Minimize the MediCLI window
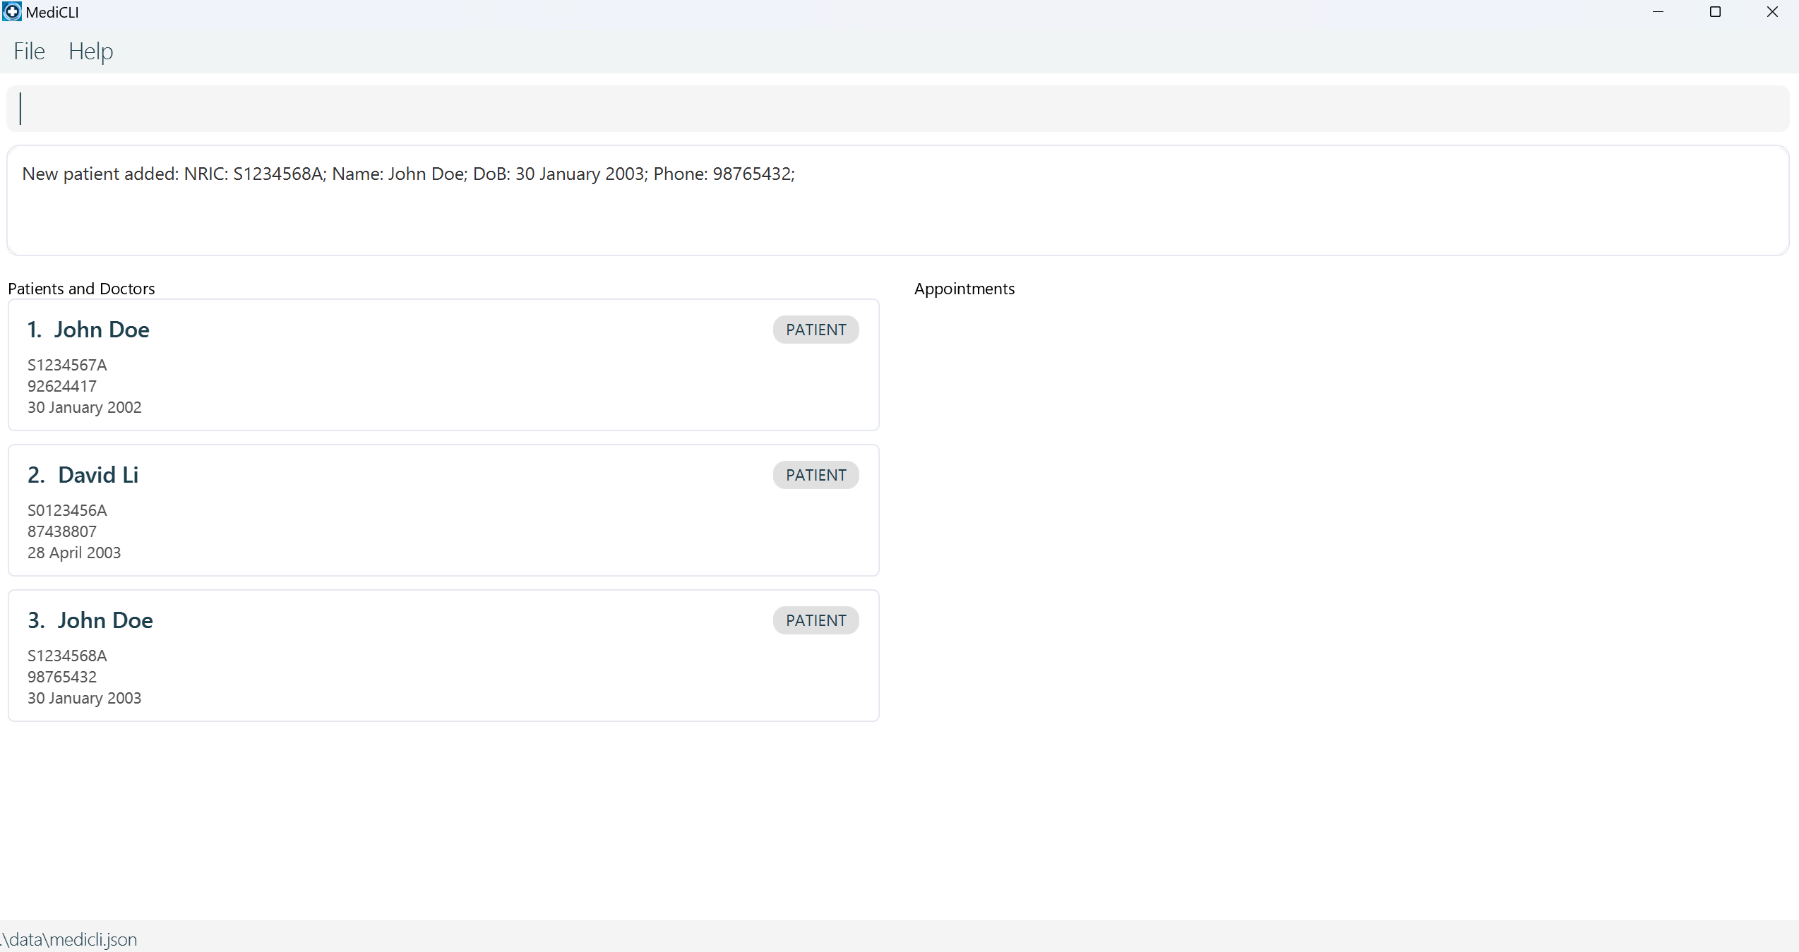The width and height of the screenshot is (1799, 952). [1658, 12]
